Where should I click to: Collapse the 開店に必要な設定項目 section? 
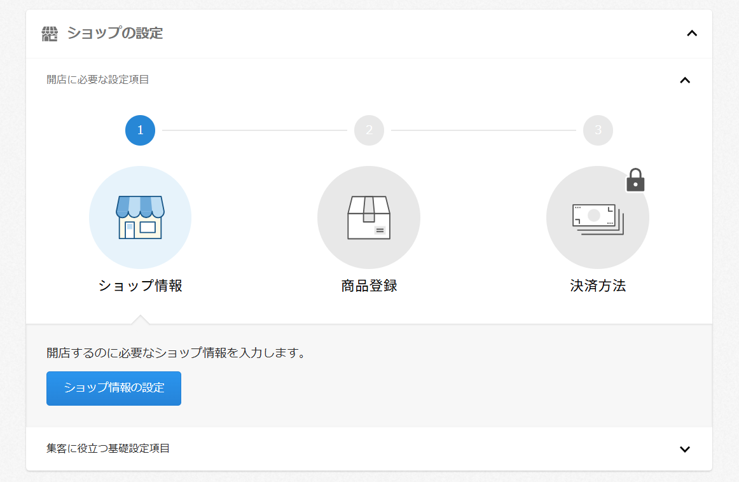click(685, 80)
